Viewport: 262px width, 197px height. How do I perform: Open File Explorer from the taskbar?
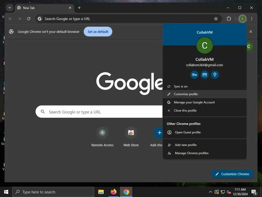pos(101,192)
